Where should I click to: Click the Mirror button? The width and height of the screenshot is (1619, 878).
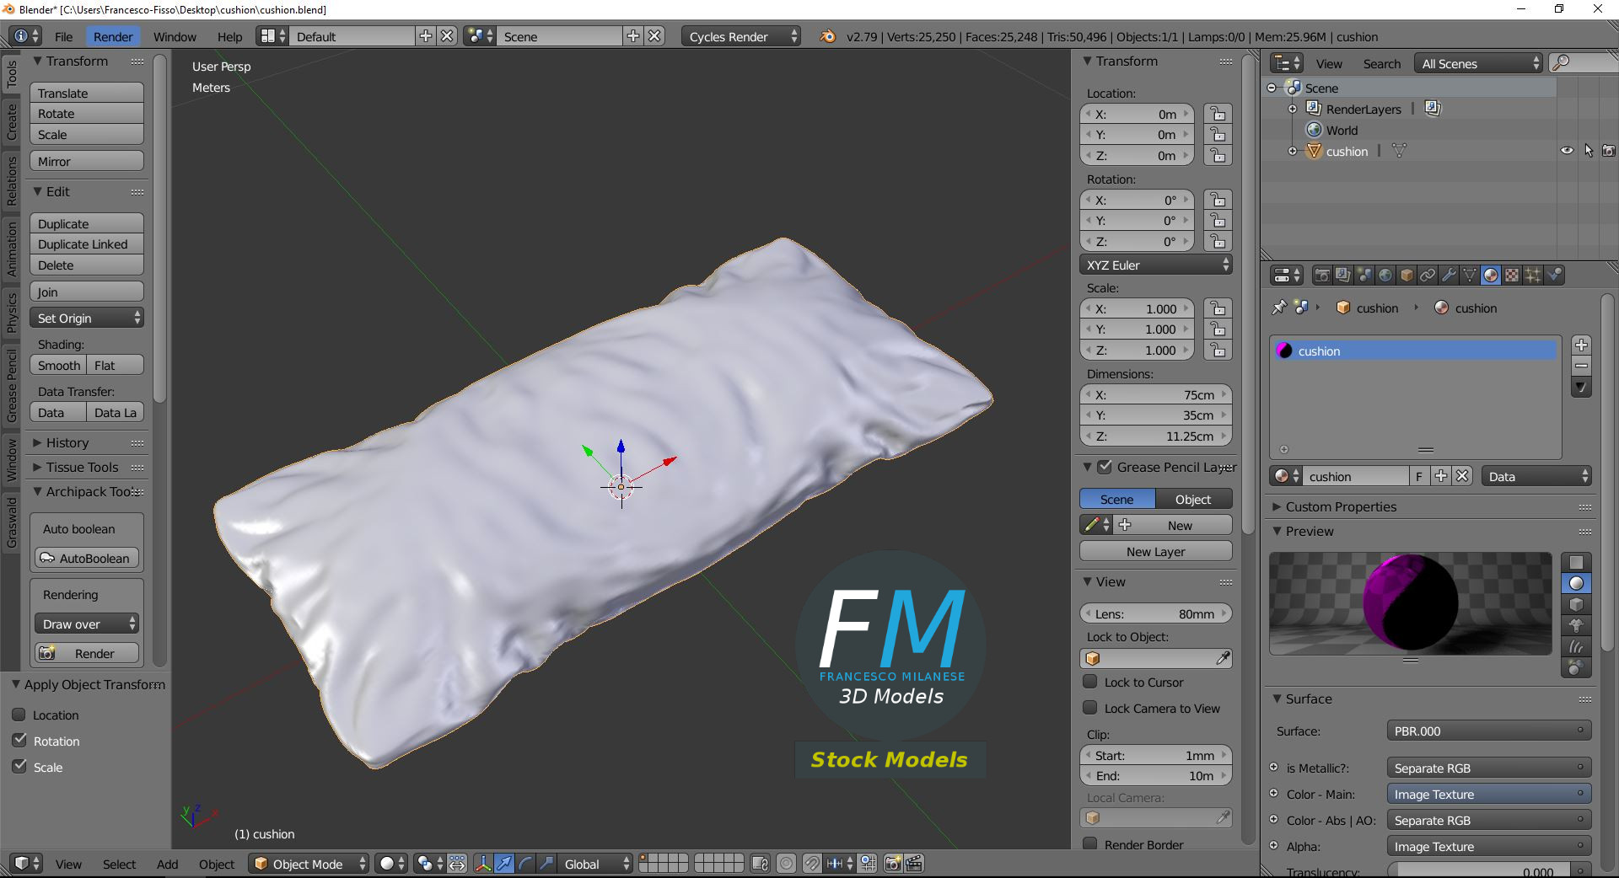click(x=87, y=161)
